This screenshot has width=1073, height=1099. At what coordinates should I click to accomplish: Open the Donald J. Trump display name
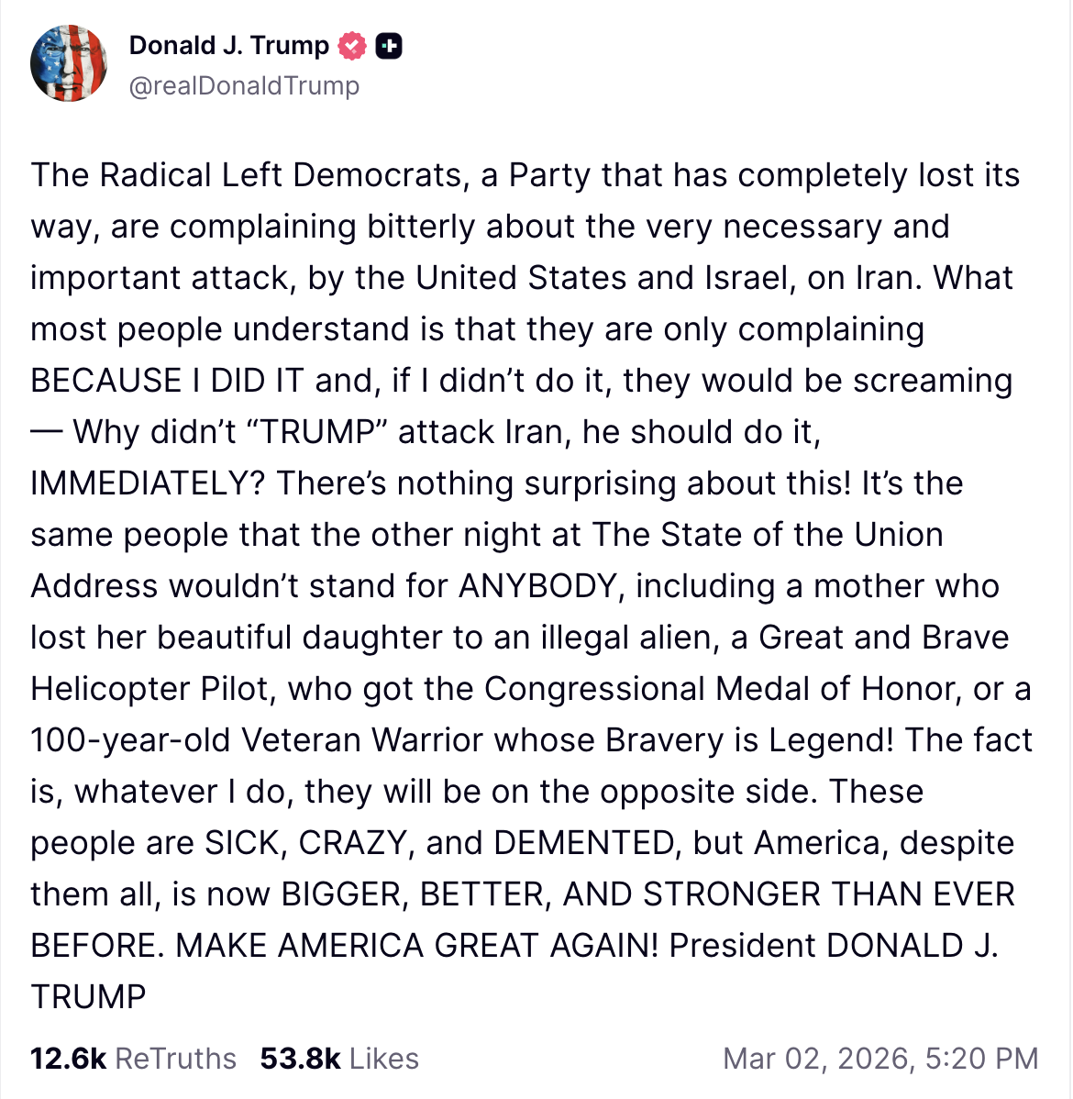click(x=228, y=45)
